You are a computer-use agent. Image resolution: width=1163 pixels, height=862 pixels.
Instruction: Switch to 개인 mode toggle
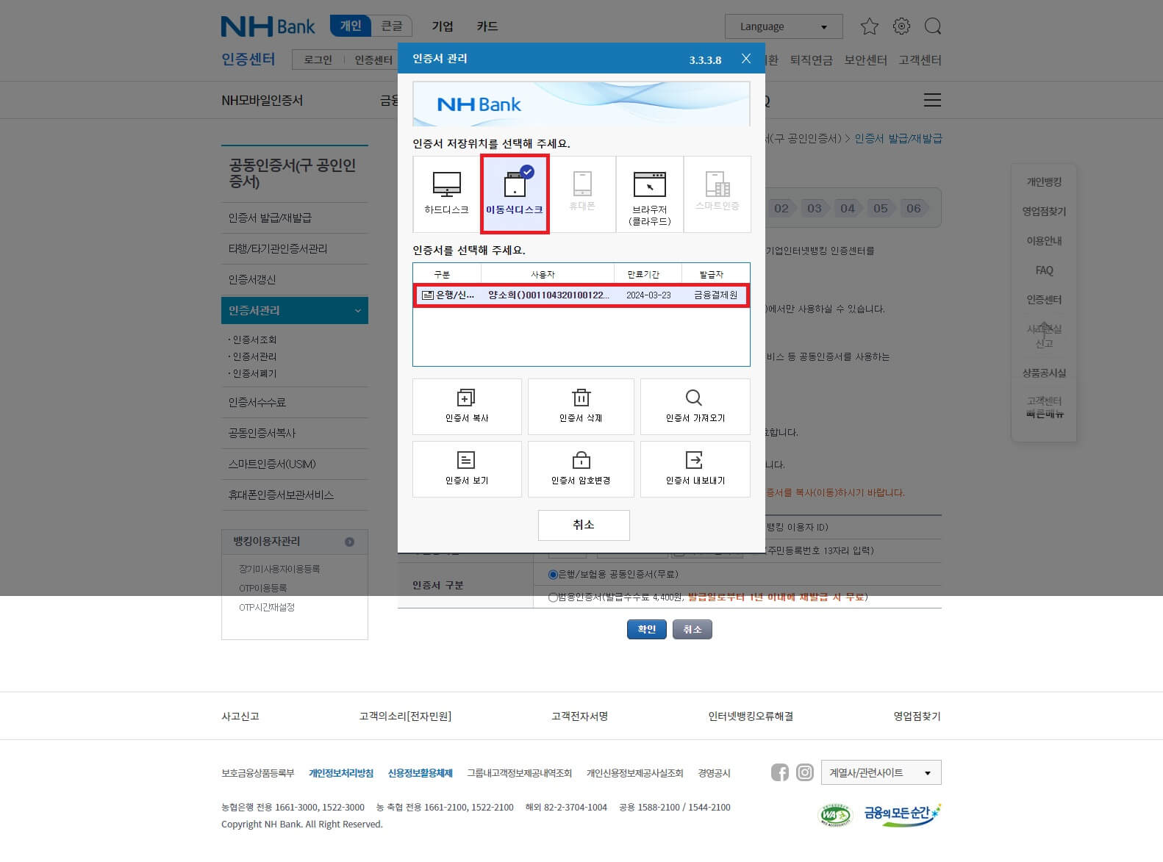350,26
